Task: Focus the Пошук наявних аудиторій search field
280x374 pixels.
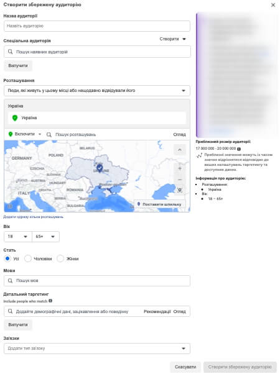Action: click(x=97, y=52)
